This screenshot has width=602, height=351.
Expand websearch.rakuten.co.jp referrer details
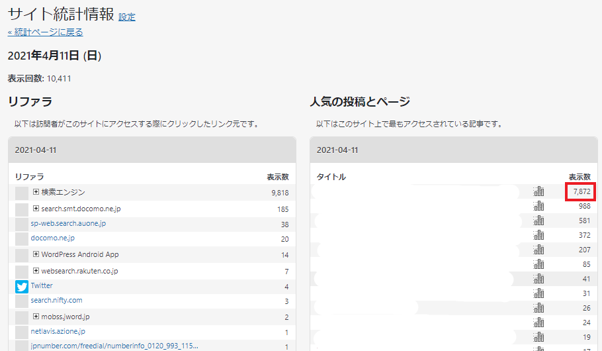pos(36,271)
